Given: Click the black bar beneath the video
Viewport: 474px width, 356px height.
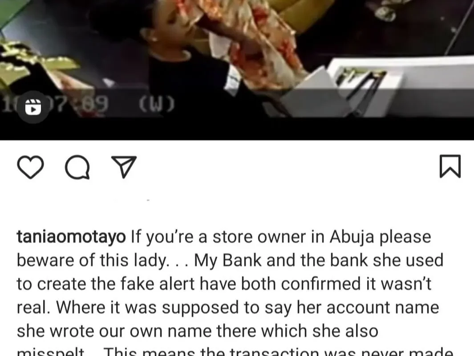Looking at the screenshot, I should (237, 129).
